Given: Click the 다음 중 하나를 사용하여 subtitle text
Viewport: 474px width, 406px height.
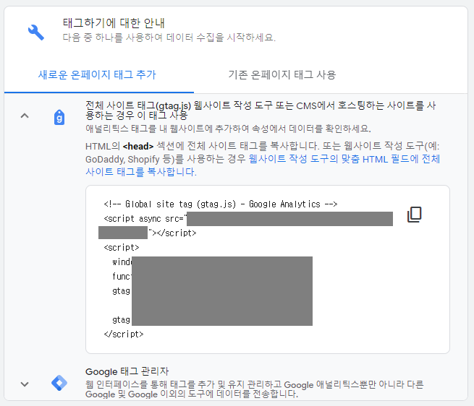Looking at the screenshot, I should click(169, 38).
